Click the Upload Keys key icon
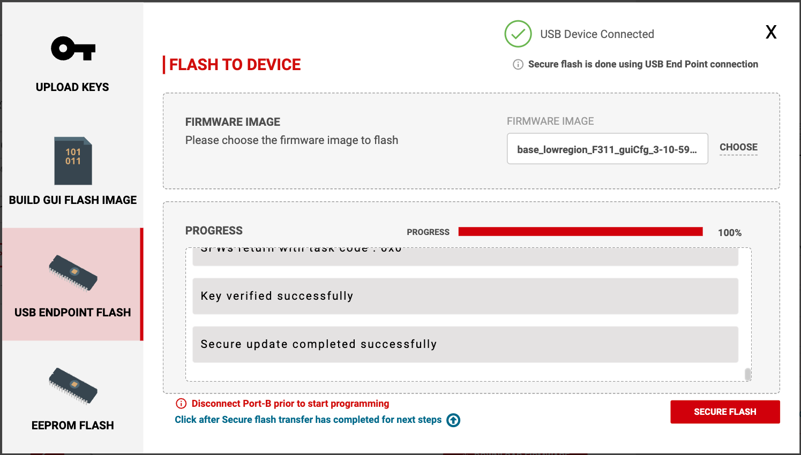The height and width of the screenshot is (455, 801). [x=73, y=49]
